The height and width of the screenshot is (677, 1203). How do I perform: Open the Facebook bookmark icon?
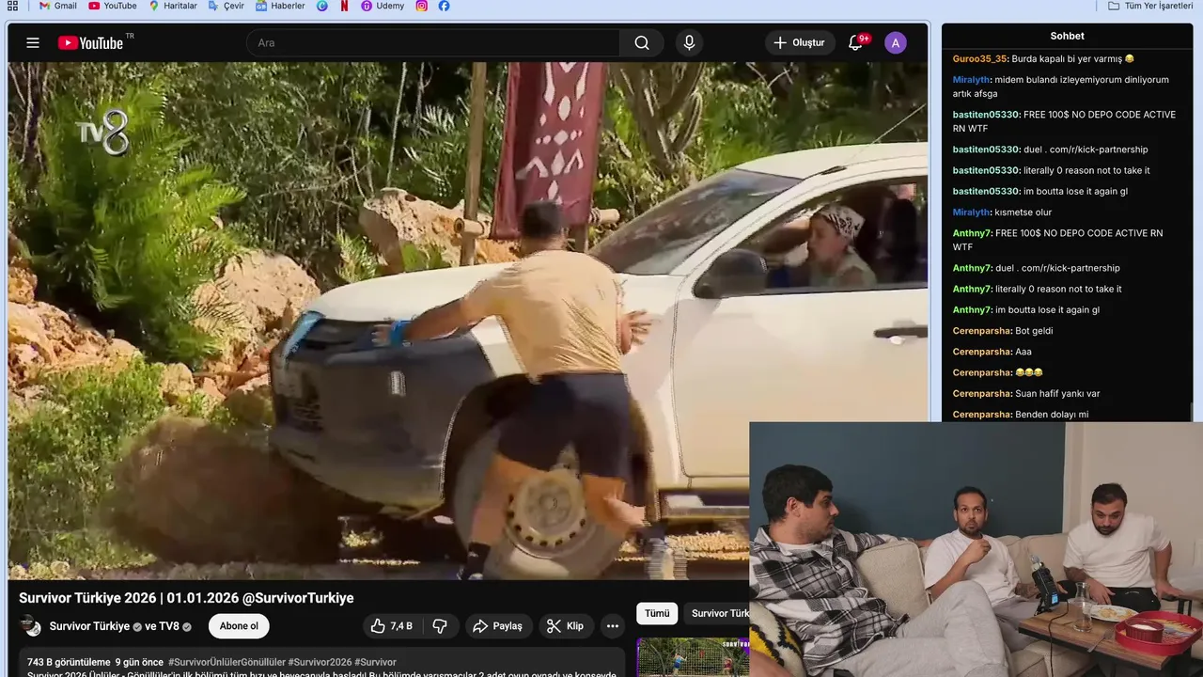click(x=444, y=6)
